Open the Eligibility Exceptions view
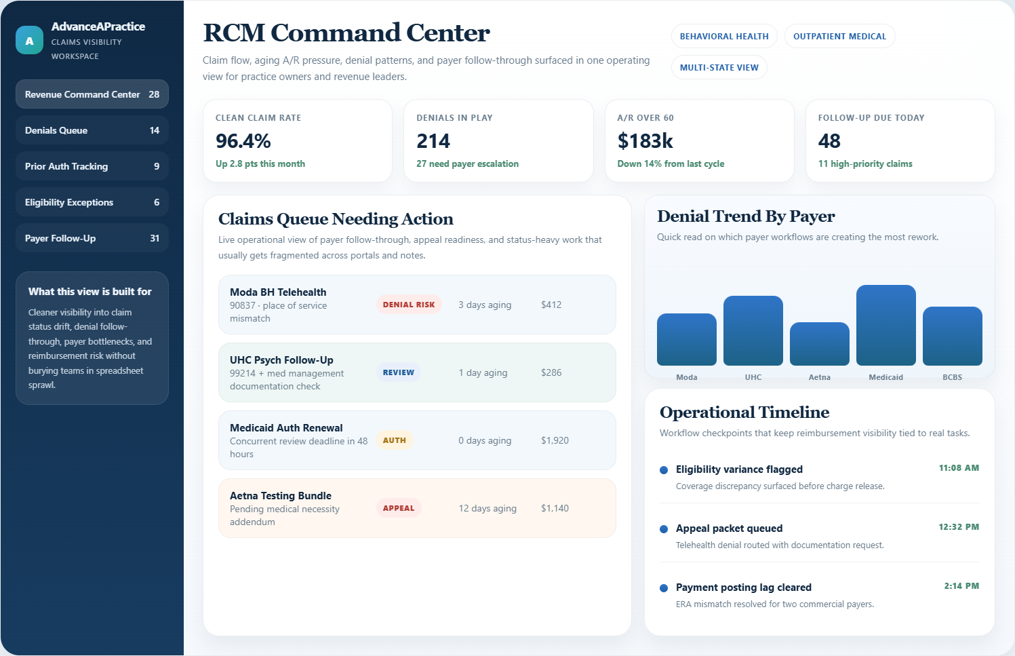Image resolution: width=1015 pixels, height=656 pixels. pyautogui.click(x=92, y=201)
